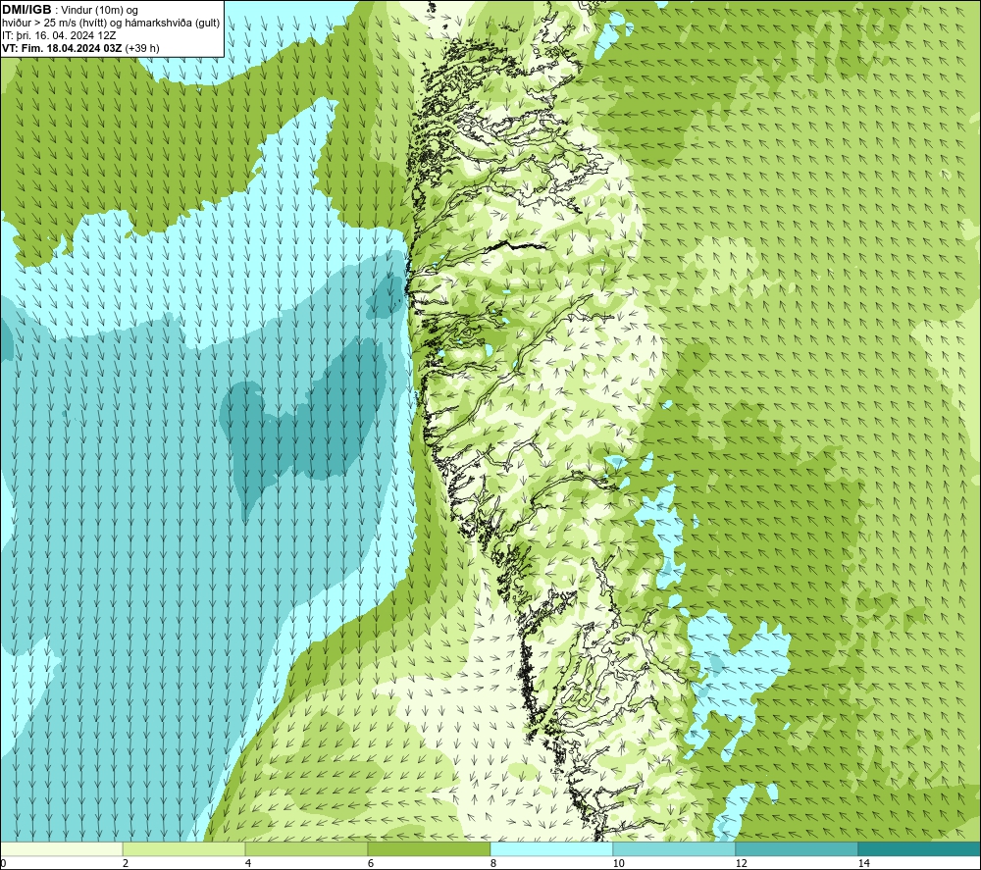The image size is (981, 870).
Task: Click the '4' label on the wind scale
Action: tap(248, 863)
